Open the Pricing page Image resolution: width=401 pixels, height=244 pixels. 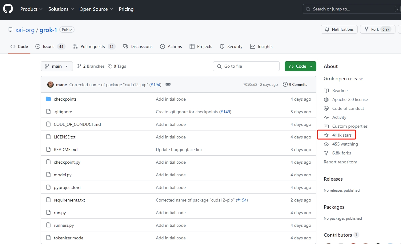point(126,9)
